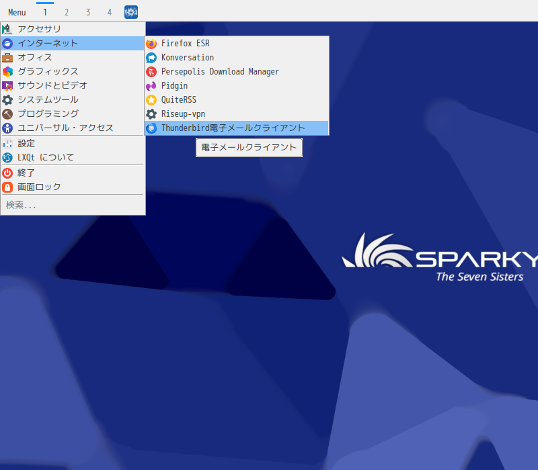Click the ユニバーサル・アクセス accessibility icon
538x470 pixels.
(x=7, y=128)
